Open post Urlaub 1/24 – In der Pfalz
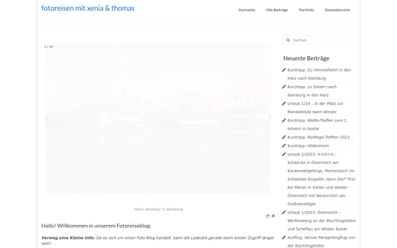This screenshot has height=248, width=397. tap(315, 108)
